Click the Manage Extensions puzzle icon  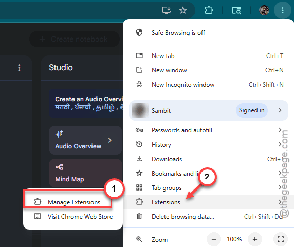38,202
